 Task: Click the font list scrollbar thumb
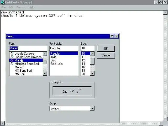(x=45, y=62)
